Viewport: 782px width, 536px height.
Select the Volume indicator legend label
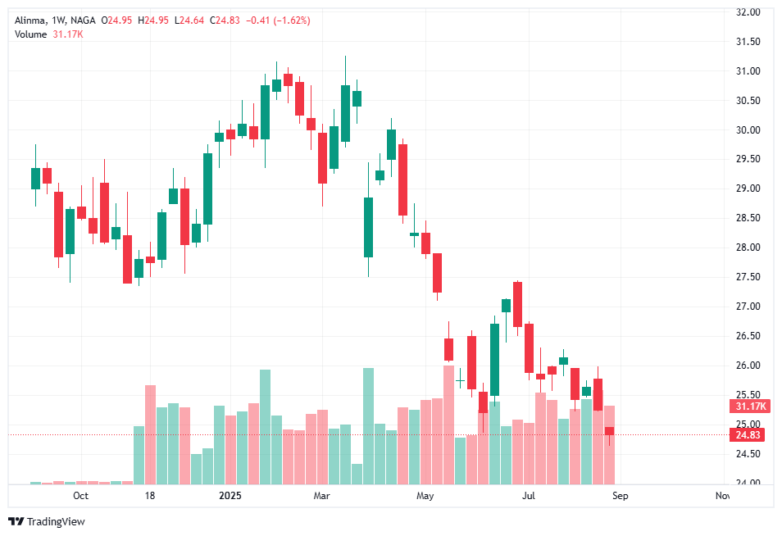pyautogui.click(x=30, y=34)
